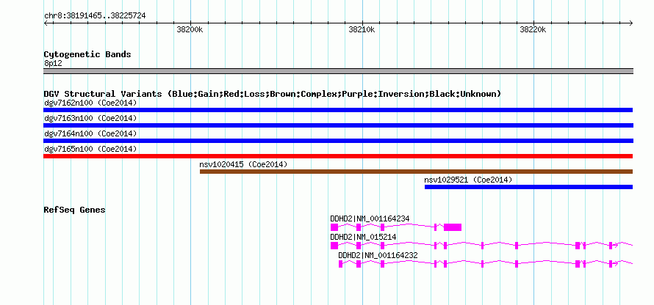The height and width of the screenshot is (305, 654).
Task: Click the blue dgv7164n100 gain bar
Action: click(338, 141)
